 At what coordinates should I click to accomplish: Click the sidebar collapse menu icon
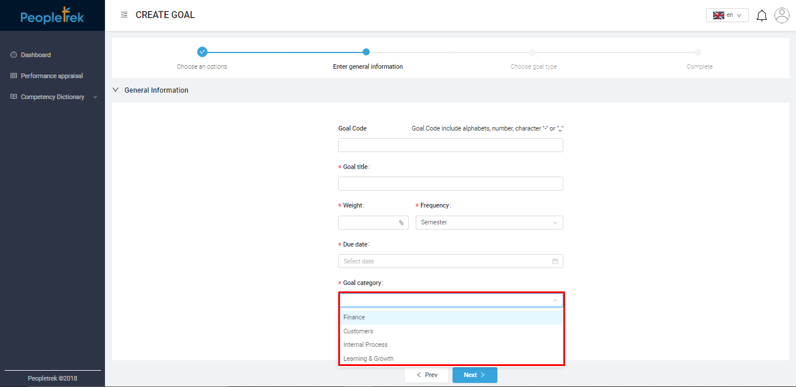124,15
